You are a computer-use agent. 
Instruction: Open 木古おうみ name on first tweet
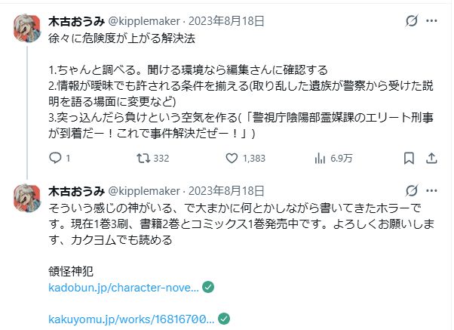(78, 21)
